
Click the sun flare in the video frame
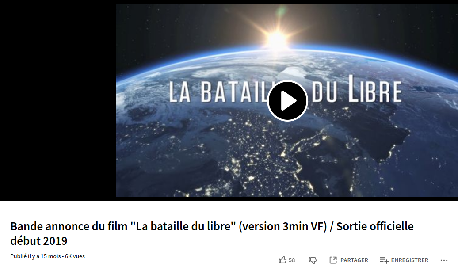(x=277, y=39)
